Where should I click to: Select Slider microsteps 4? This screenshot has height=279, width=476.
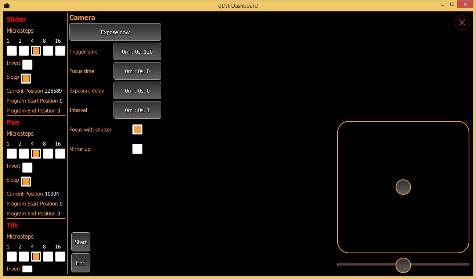(x=36, y=51)
